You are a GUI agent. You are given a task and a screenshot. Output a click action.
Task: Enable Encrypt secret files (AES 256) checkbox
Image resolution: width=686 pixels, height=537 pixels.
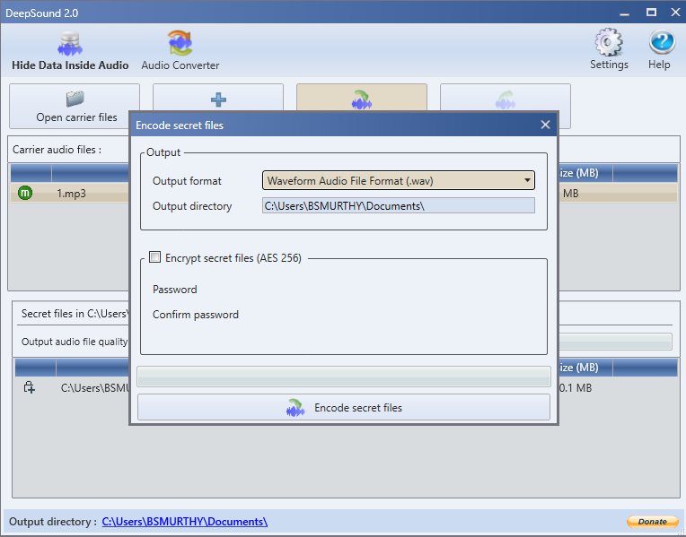[154, 257]
